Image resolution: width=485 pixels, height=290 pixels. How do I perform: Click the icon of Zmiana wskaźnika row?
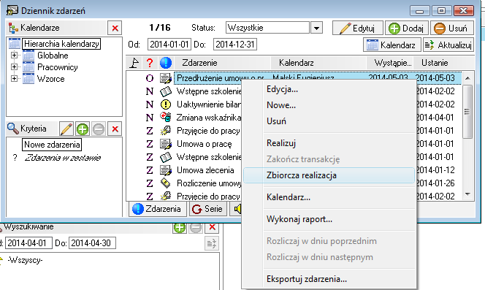(166, 118)
